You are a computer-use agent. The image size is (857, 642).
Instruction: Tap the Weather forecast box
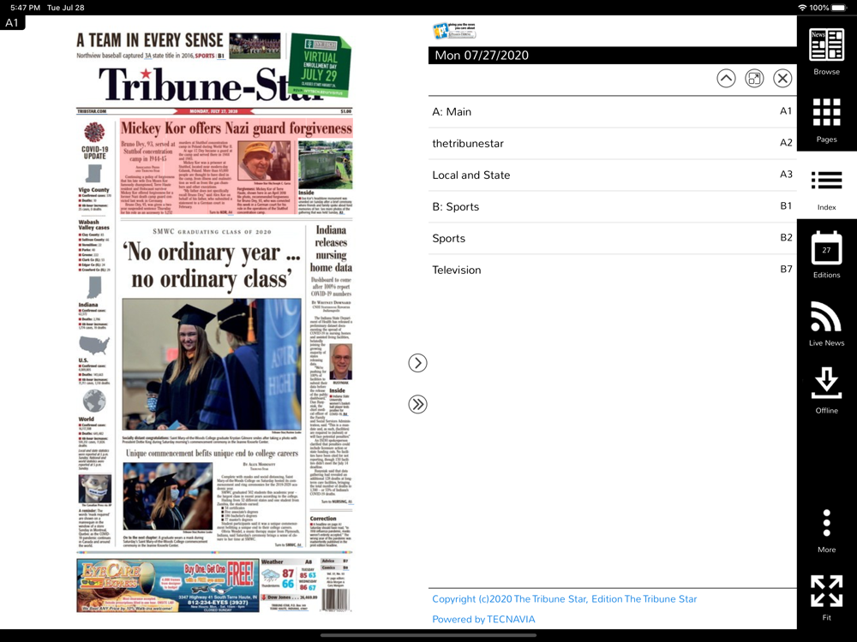[x=289, y=575]
